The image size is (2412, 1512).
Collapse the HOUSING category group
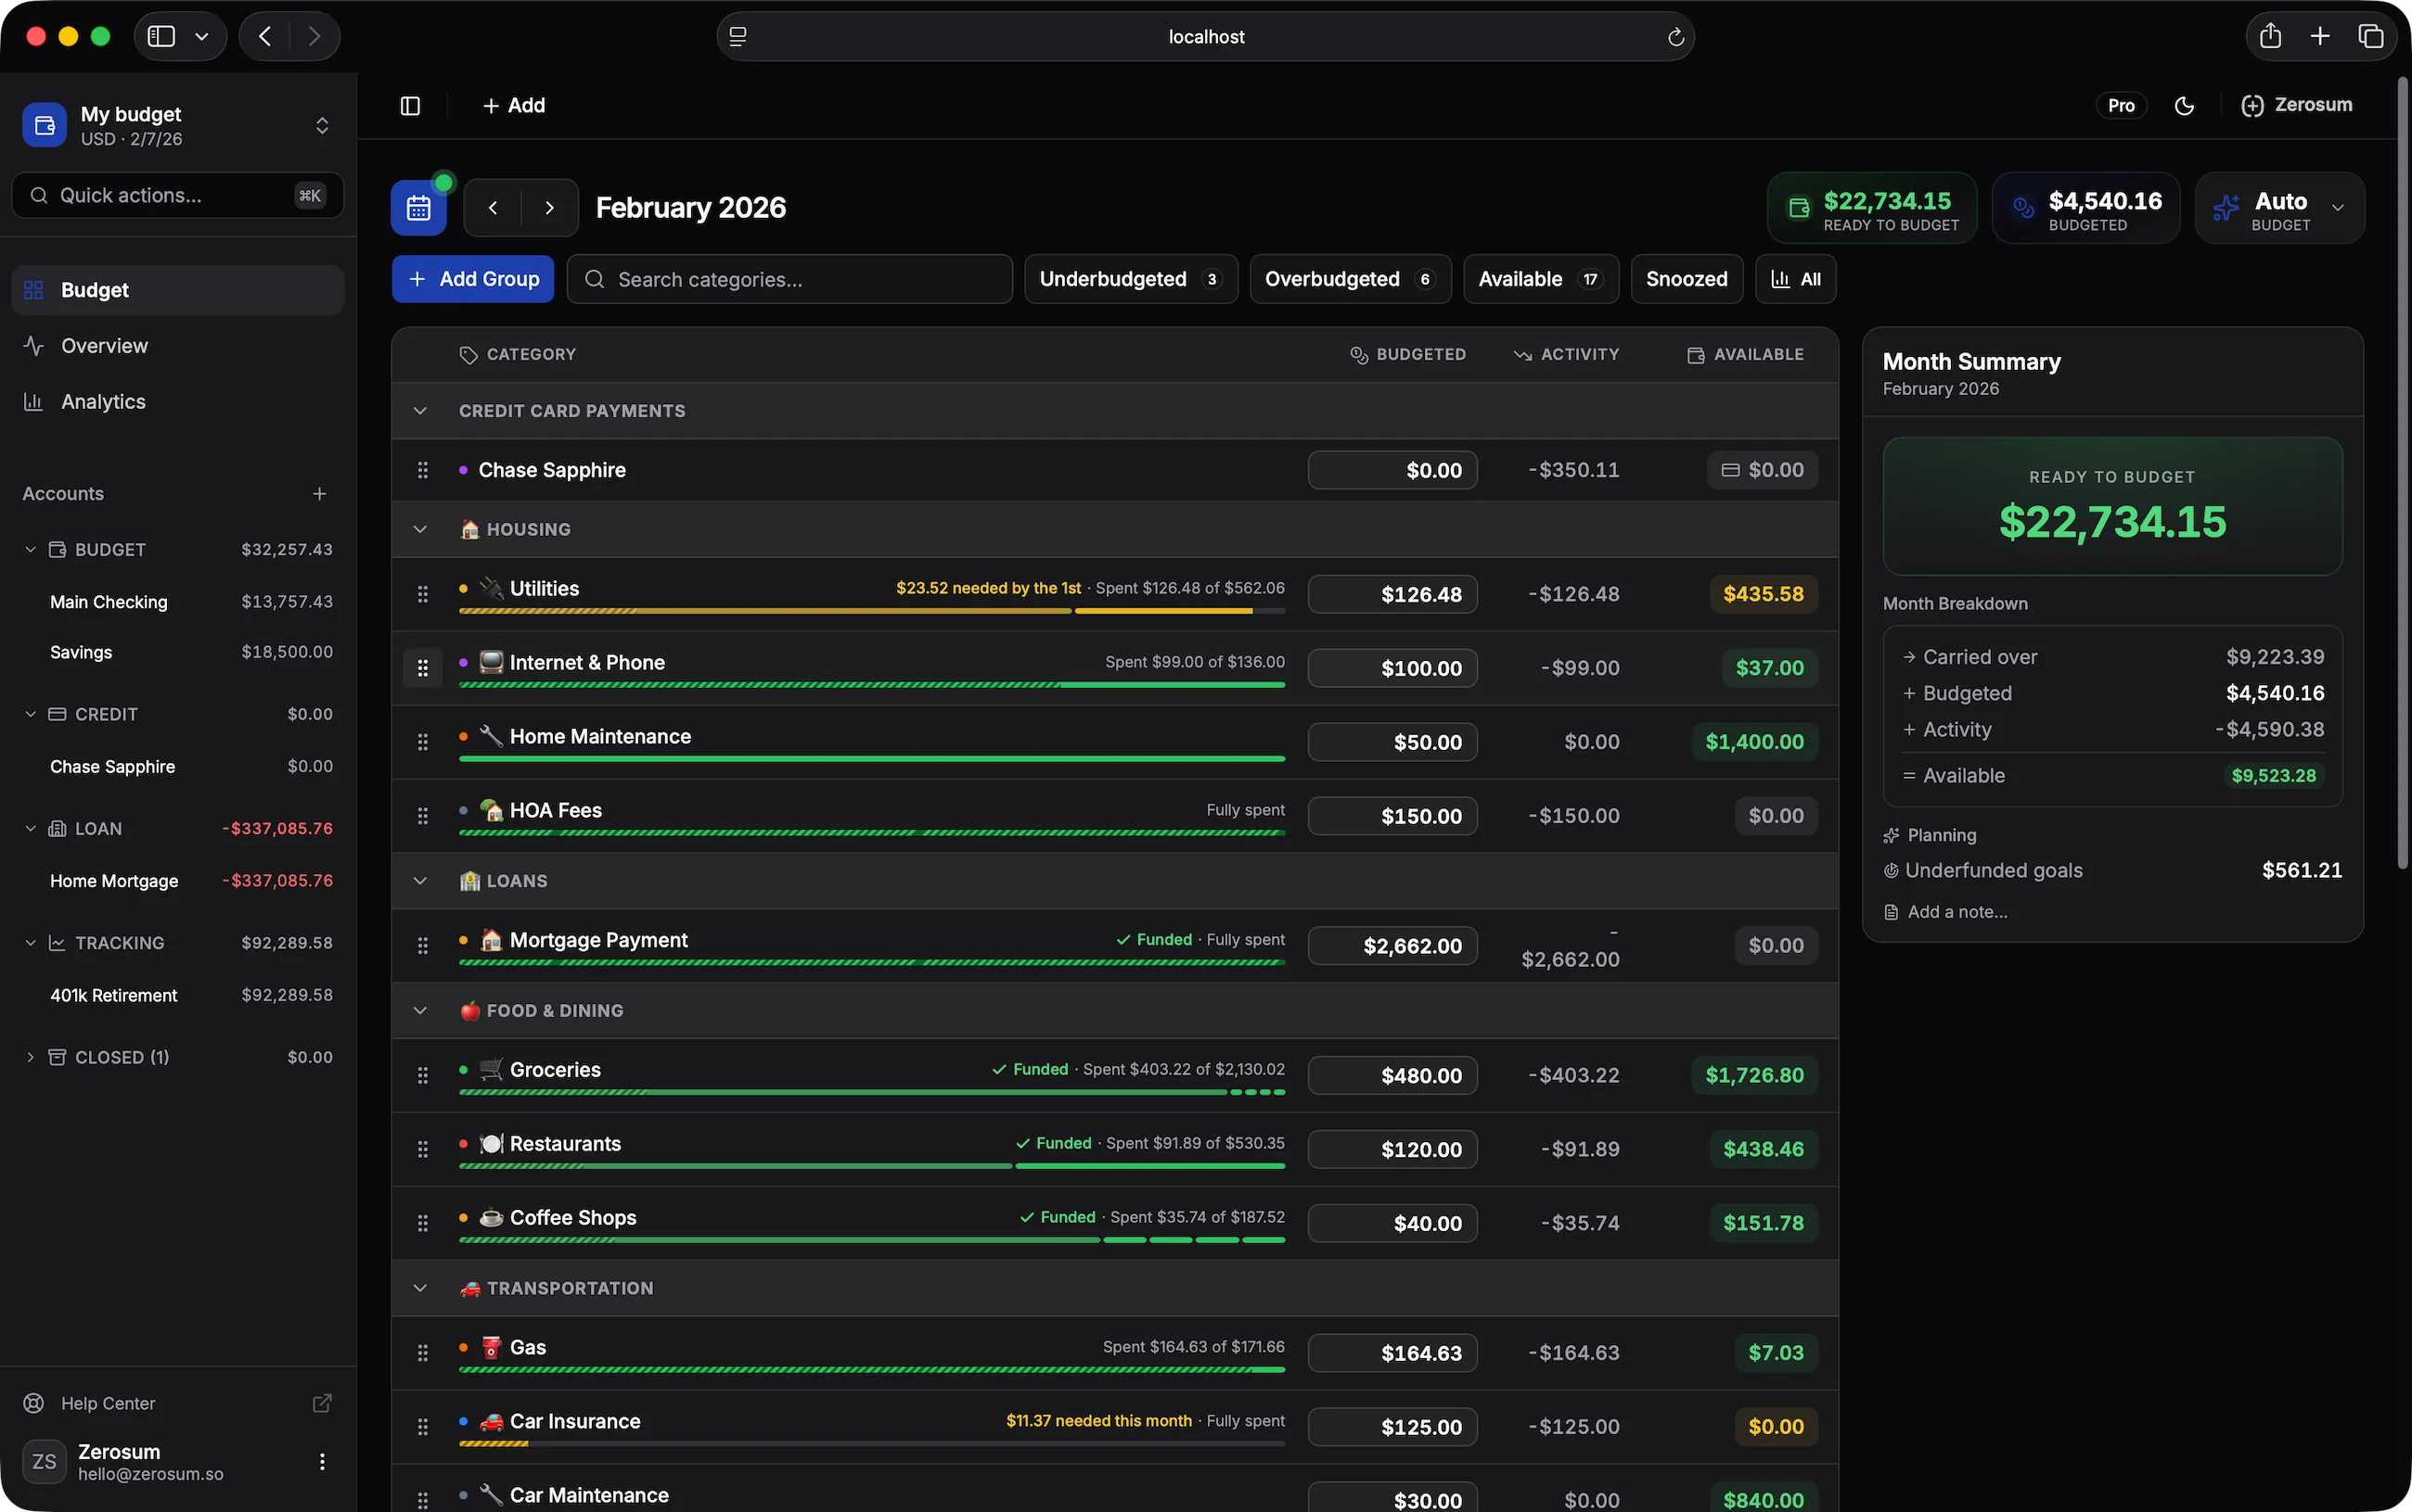419,529
